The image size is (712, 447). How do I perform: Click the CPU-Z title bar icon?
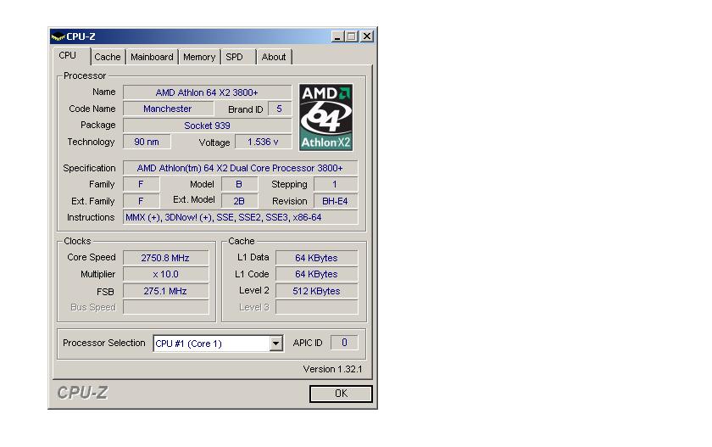tap(58, 36)
